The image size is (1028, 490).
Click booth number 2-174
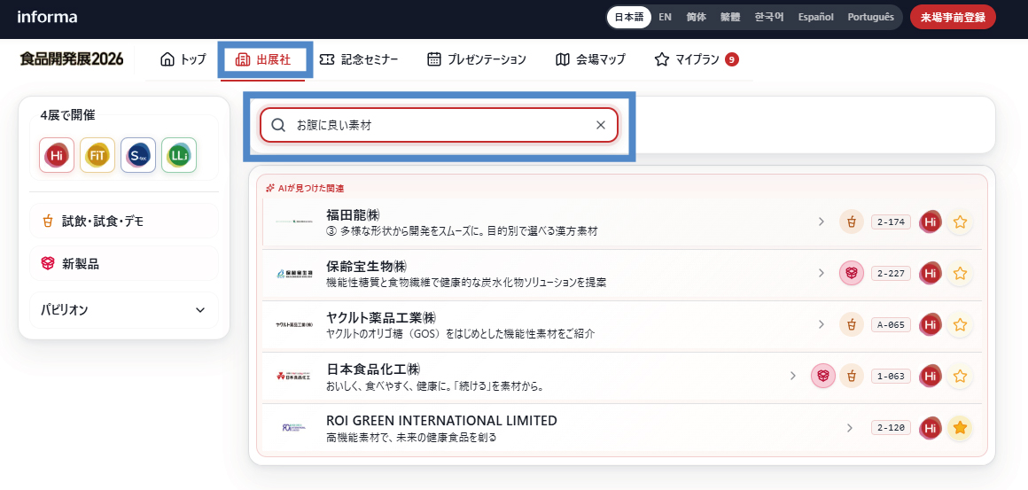point(891,222)
